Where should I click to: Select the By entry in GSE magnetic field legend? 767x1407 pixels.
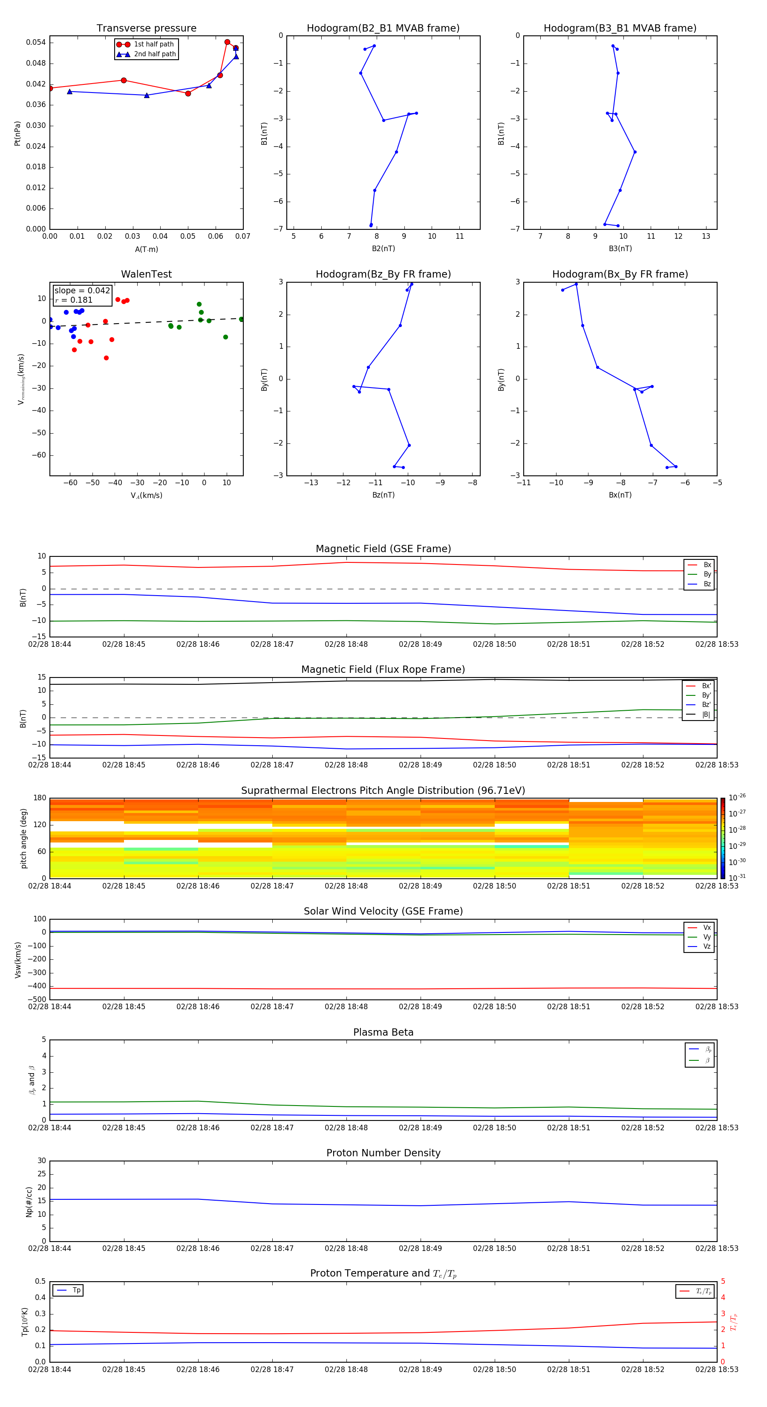pyautogui.click(x=699, y=575)
